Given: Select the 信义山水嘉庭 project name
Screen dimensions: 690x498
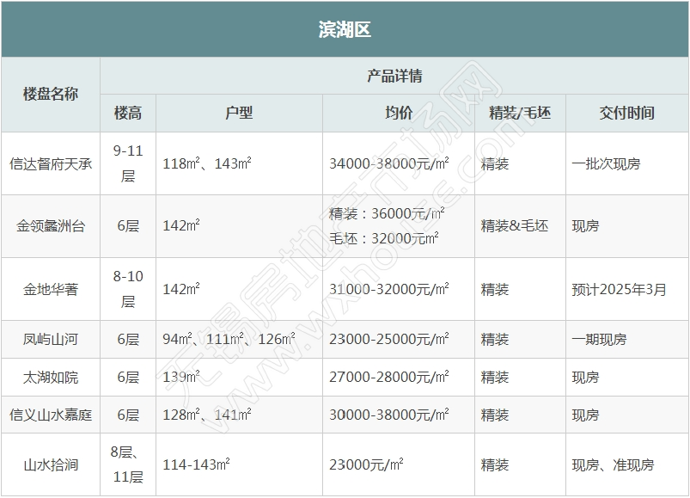Looking at the screenshot, I should 51,415.
